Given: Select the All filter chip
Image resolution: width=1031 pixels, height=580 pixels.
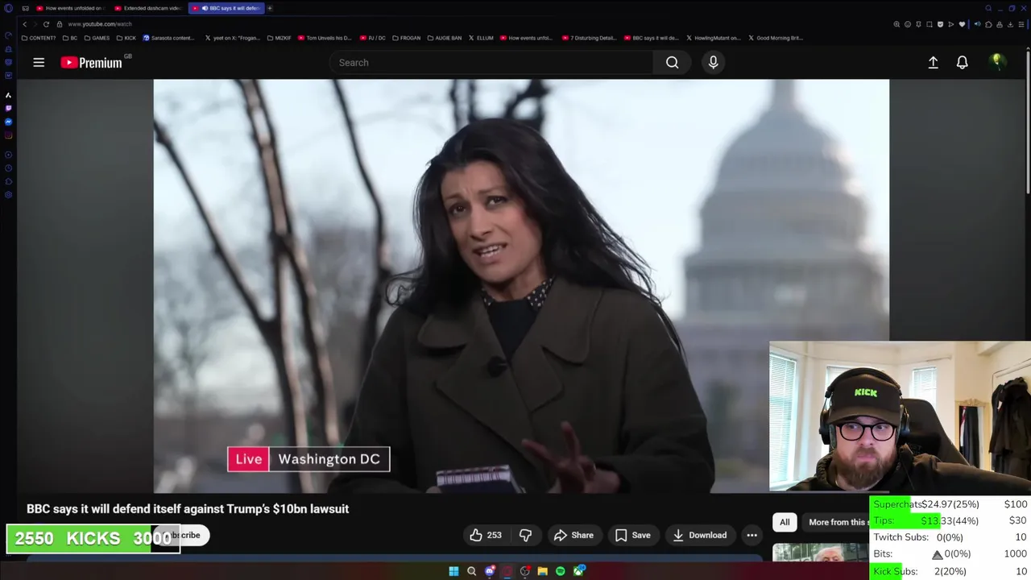Looking at the screenshot, I should pos(785,522).
